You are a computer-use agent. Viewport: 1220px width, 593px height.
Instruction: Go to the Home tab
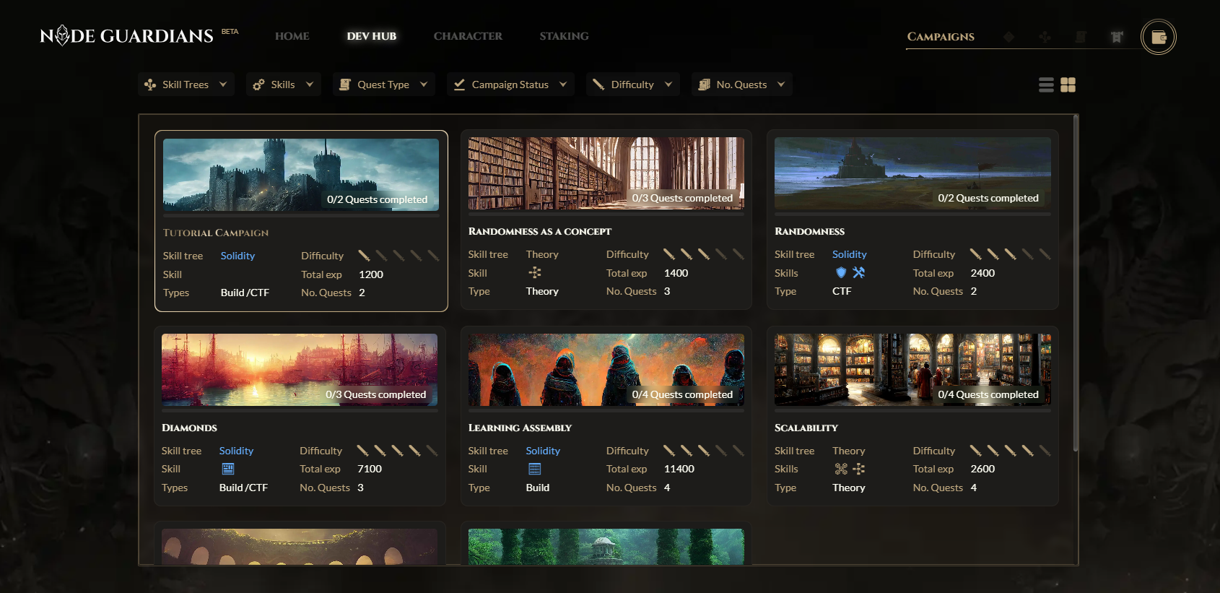(x=292, y=36)
